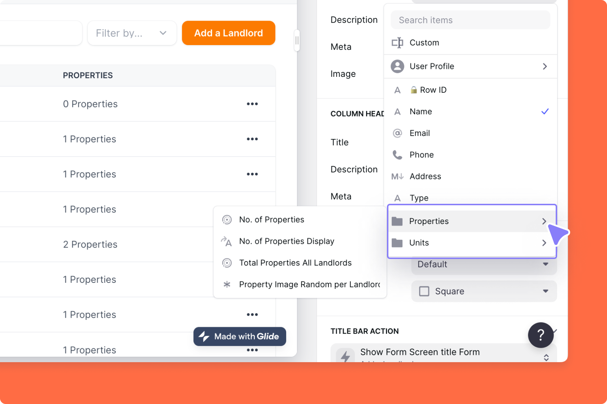Click the Units folder icon

(397, 243)
